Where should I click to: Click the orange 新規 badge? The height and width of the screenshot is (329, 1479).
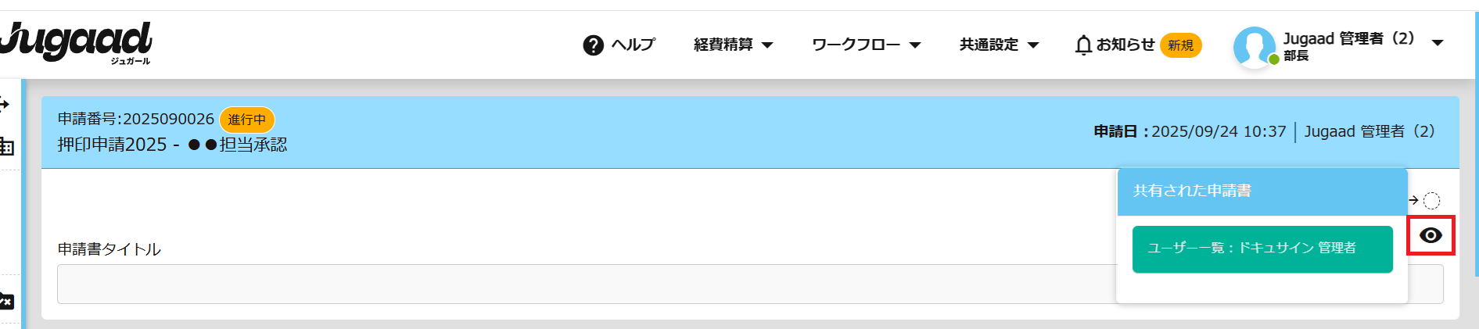[1180, 45]
